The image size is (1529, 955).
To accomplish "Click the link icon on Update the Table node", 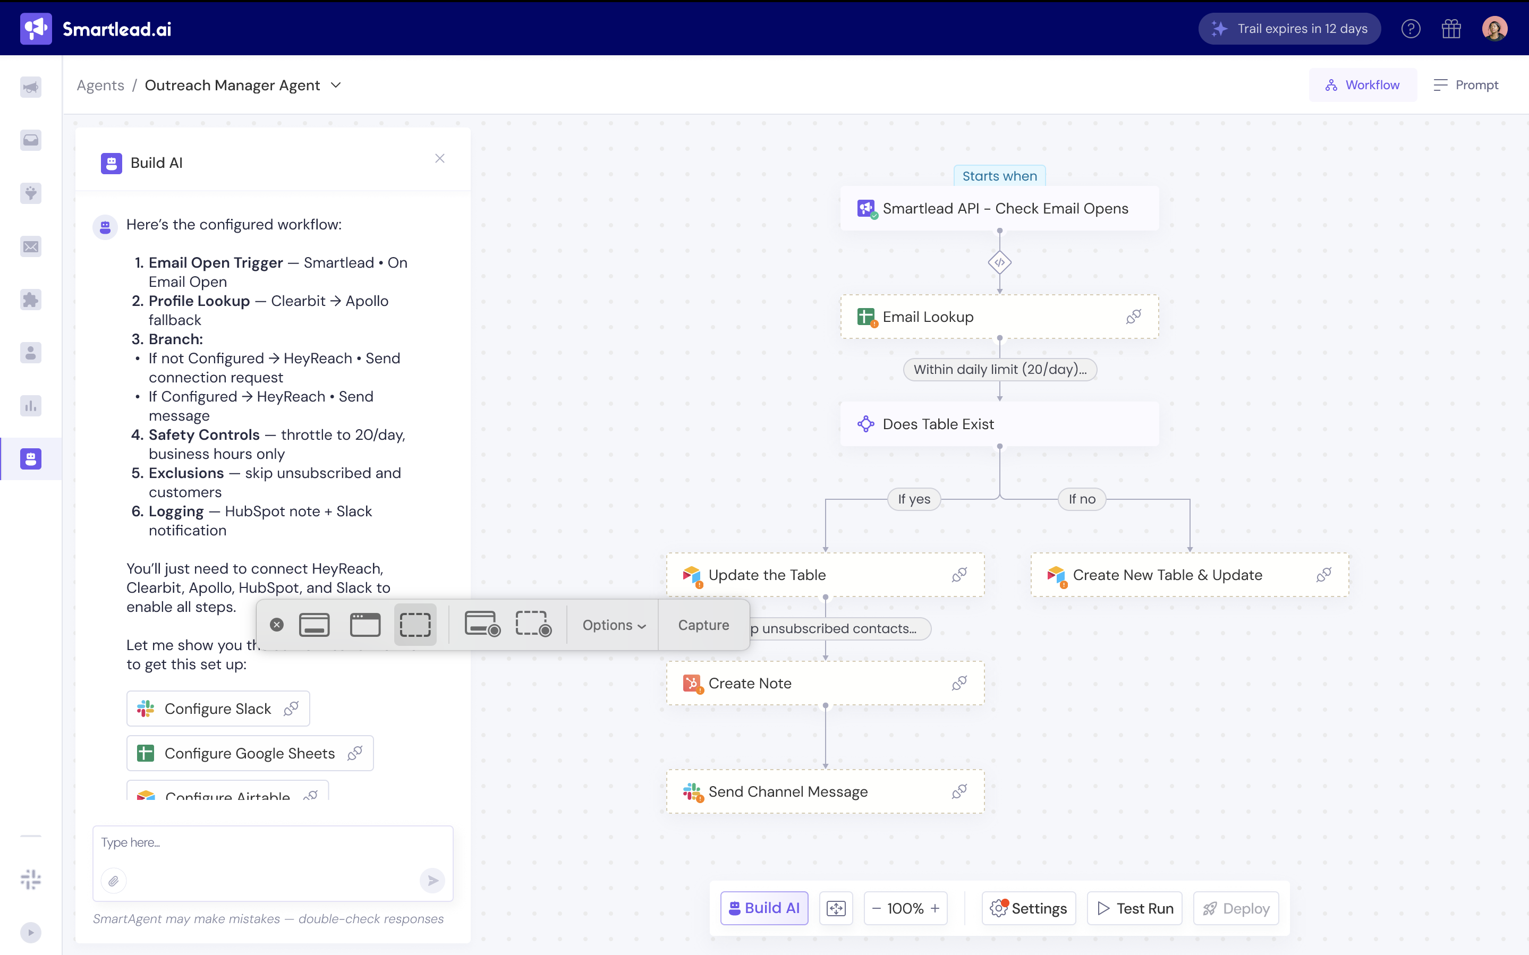I will (959, 575).
